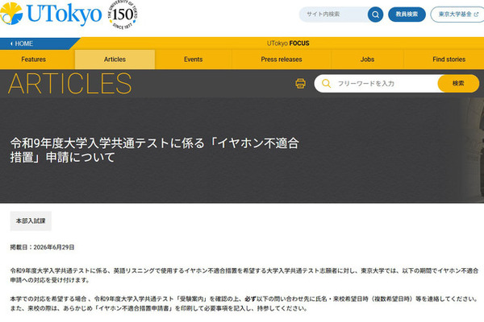Click the ARTICLES page heading

(69, 84)
